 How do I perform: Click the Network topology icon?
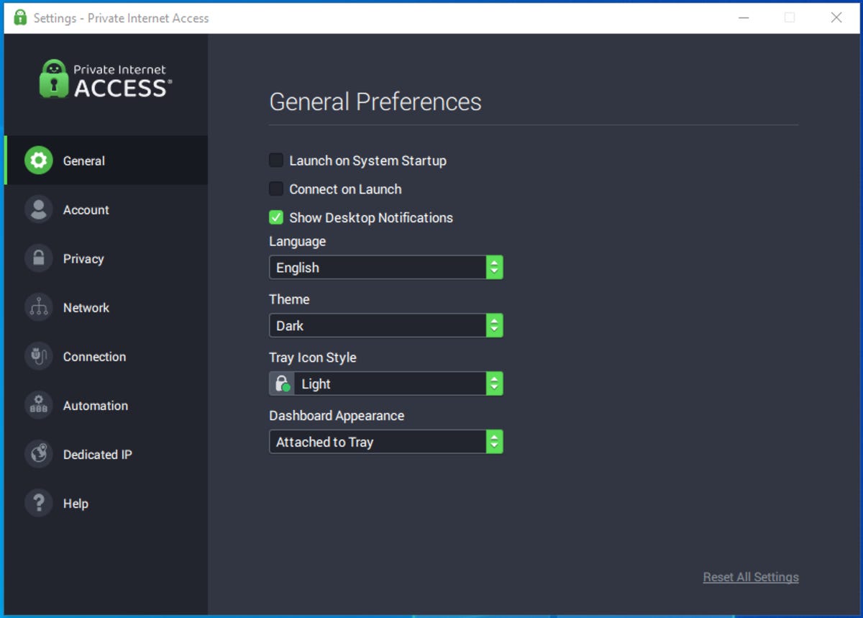[x=38, y=307]
